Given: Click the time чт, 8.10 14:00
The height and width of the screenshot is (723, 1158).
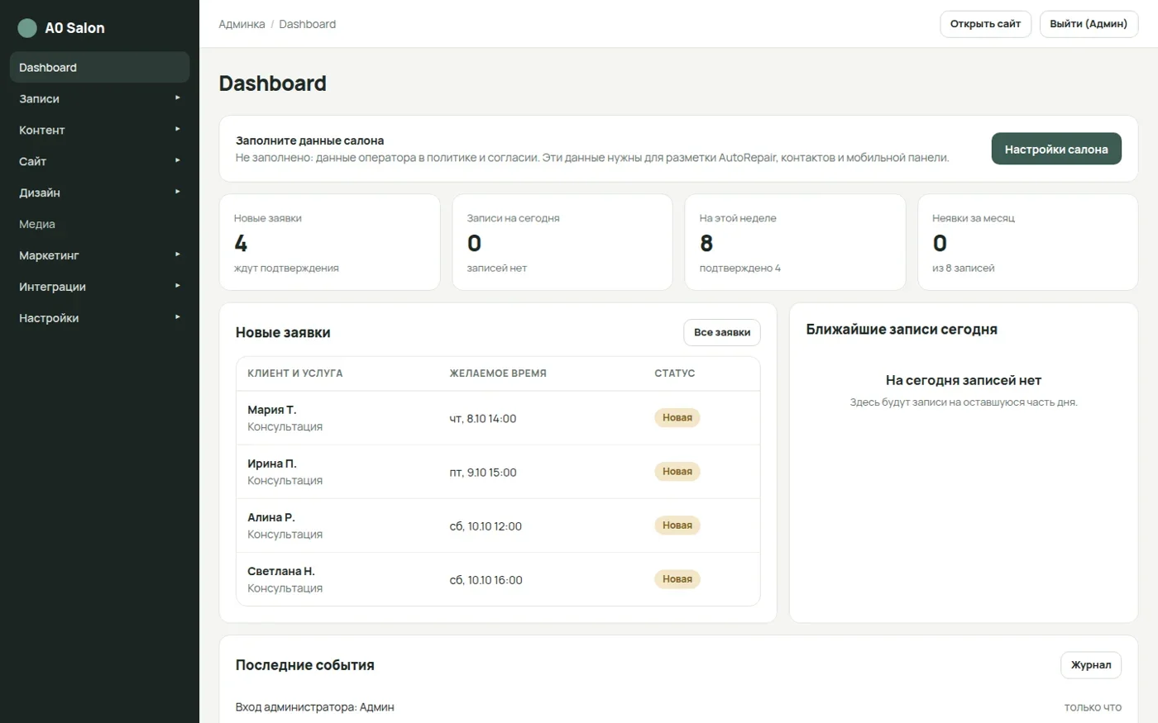Looking at the screenshot, I should click(x=483, y=419).
